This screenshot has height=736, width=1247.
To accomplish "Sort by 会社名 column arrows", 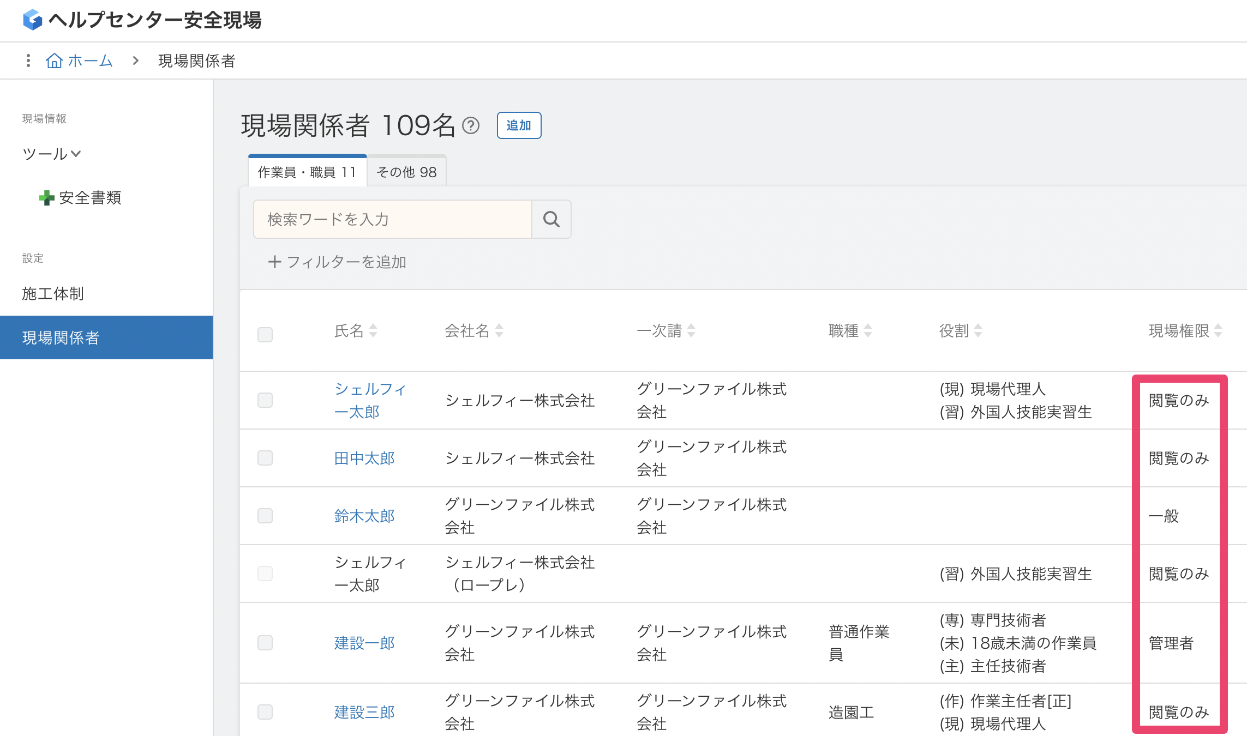I will pyautogui.click(x=499, y=330).
